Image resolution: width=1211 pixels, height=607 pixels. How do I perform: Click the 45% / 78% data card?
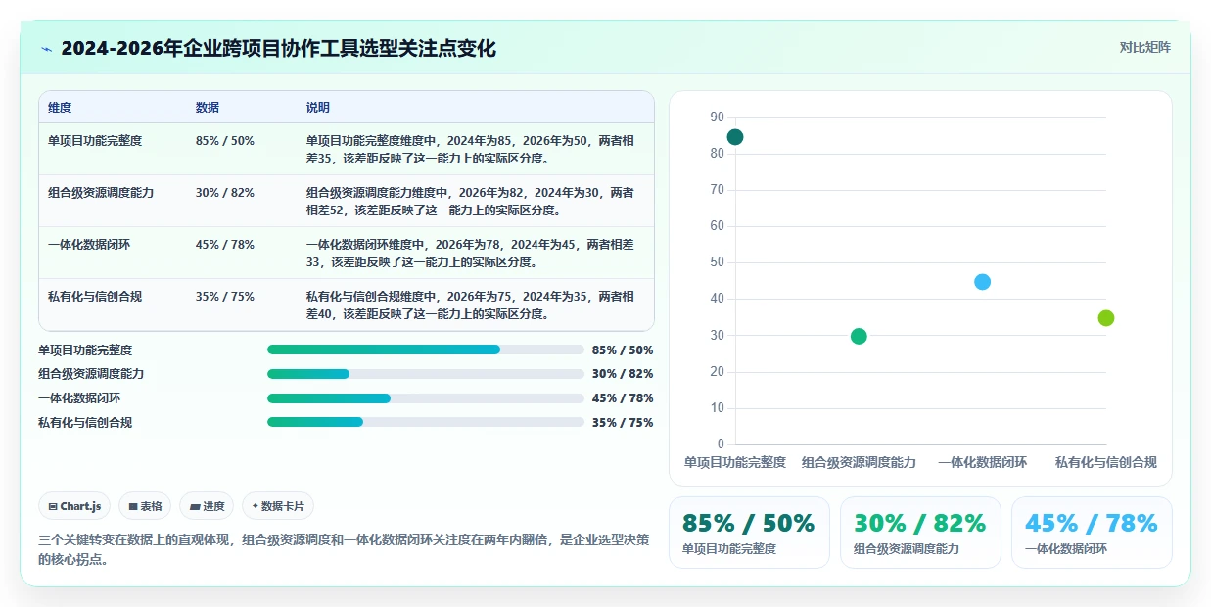point(1092,533)
